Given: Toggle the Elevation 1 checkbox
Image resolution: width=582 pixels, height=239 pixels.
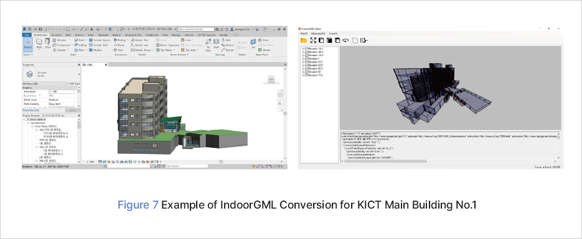Looking at the screenshot, I should 307,58.
